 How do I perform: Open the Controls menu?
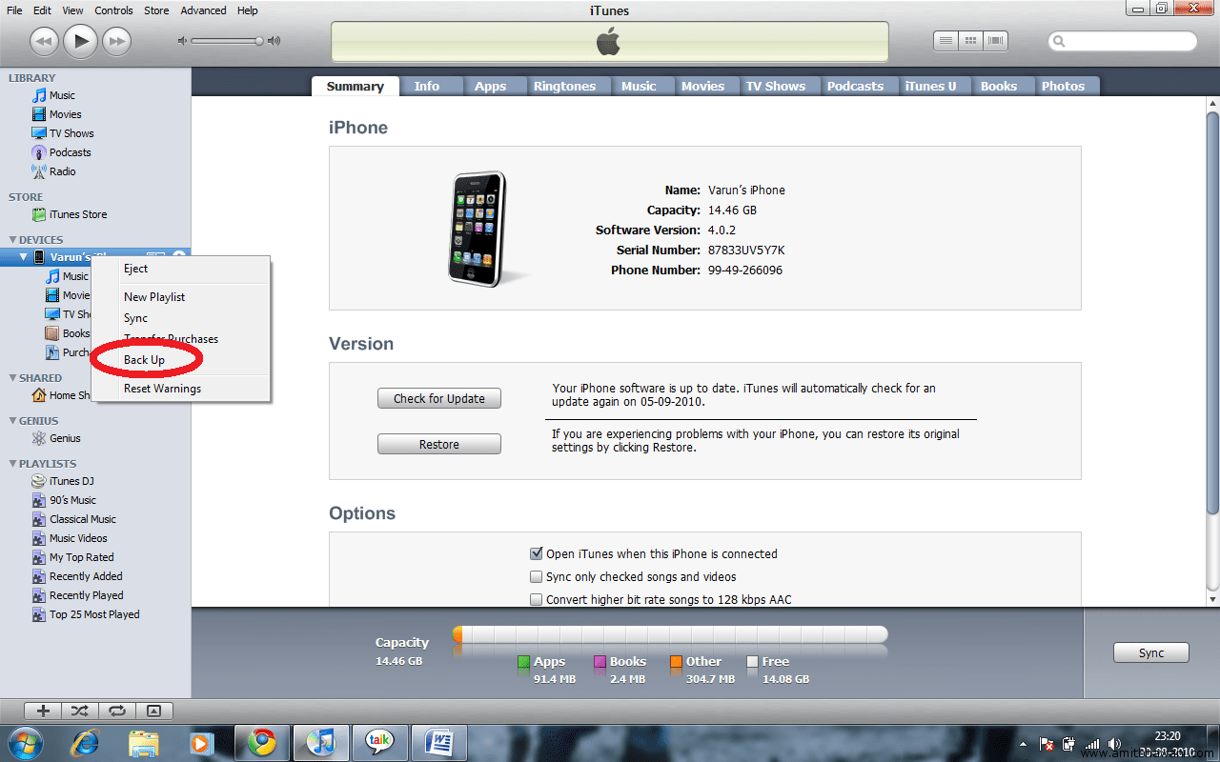pyautogui.click(x=113, y=10)
